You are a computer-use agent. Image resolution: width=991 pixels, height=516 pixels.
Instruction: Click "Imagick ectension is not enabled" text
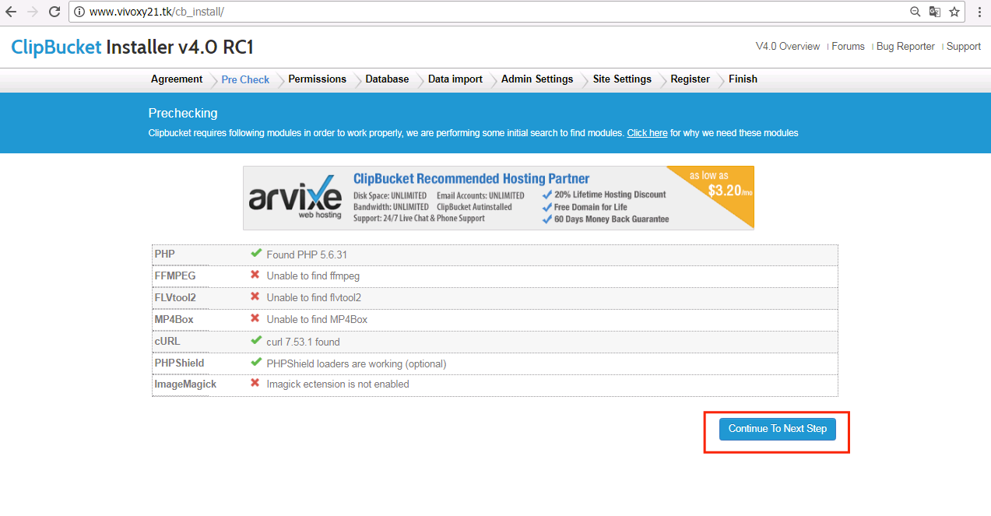(x=338, y=384)
